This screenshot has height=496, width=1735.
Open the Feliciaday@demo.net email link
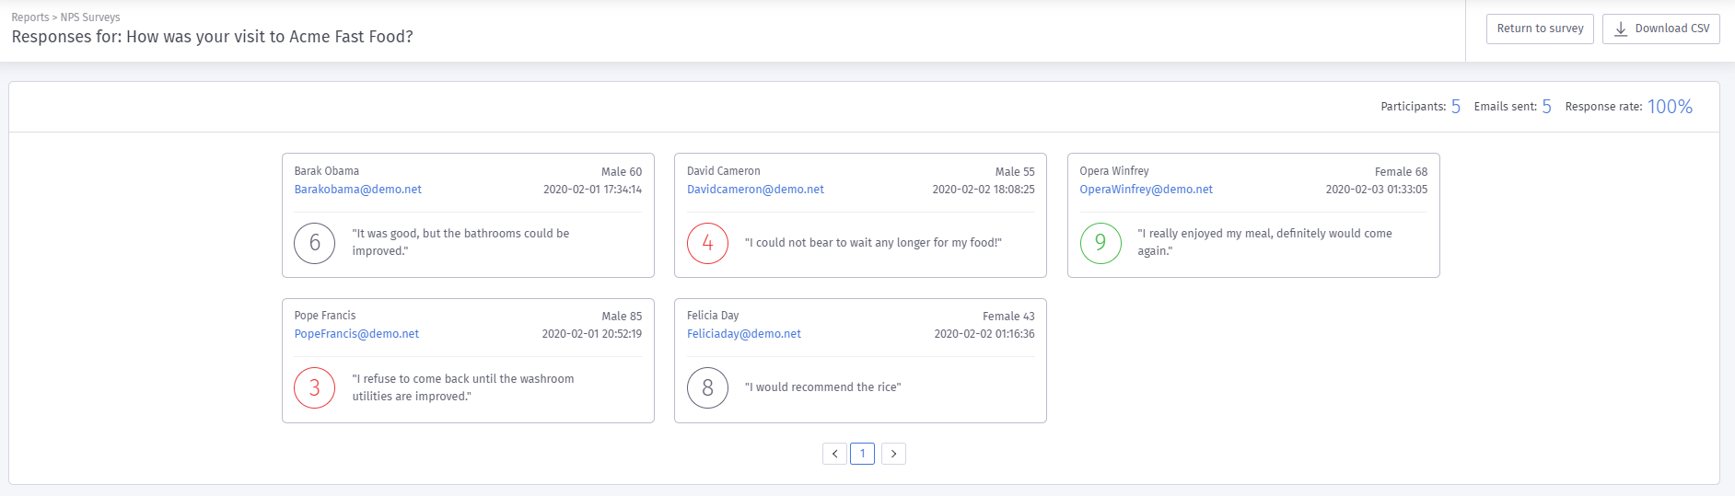[743, 334]
